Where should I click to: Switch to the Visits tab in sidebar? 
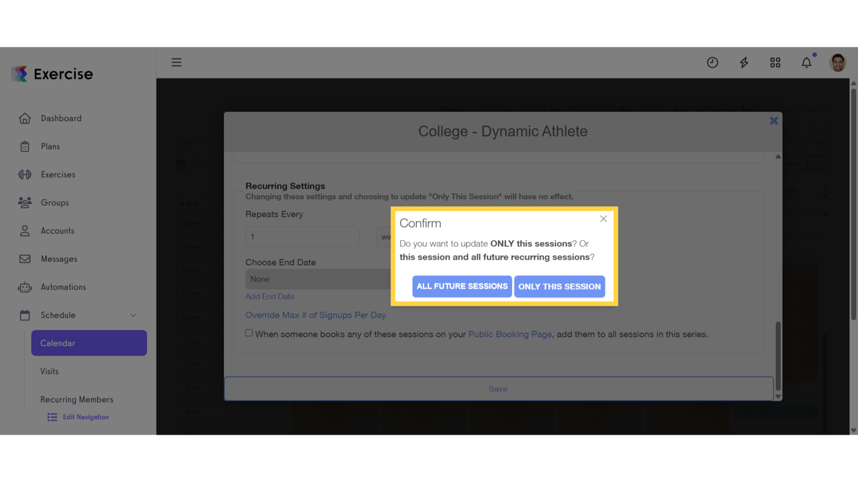(49, 371)
